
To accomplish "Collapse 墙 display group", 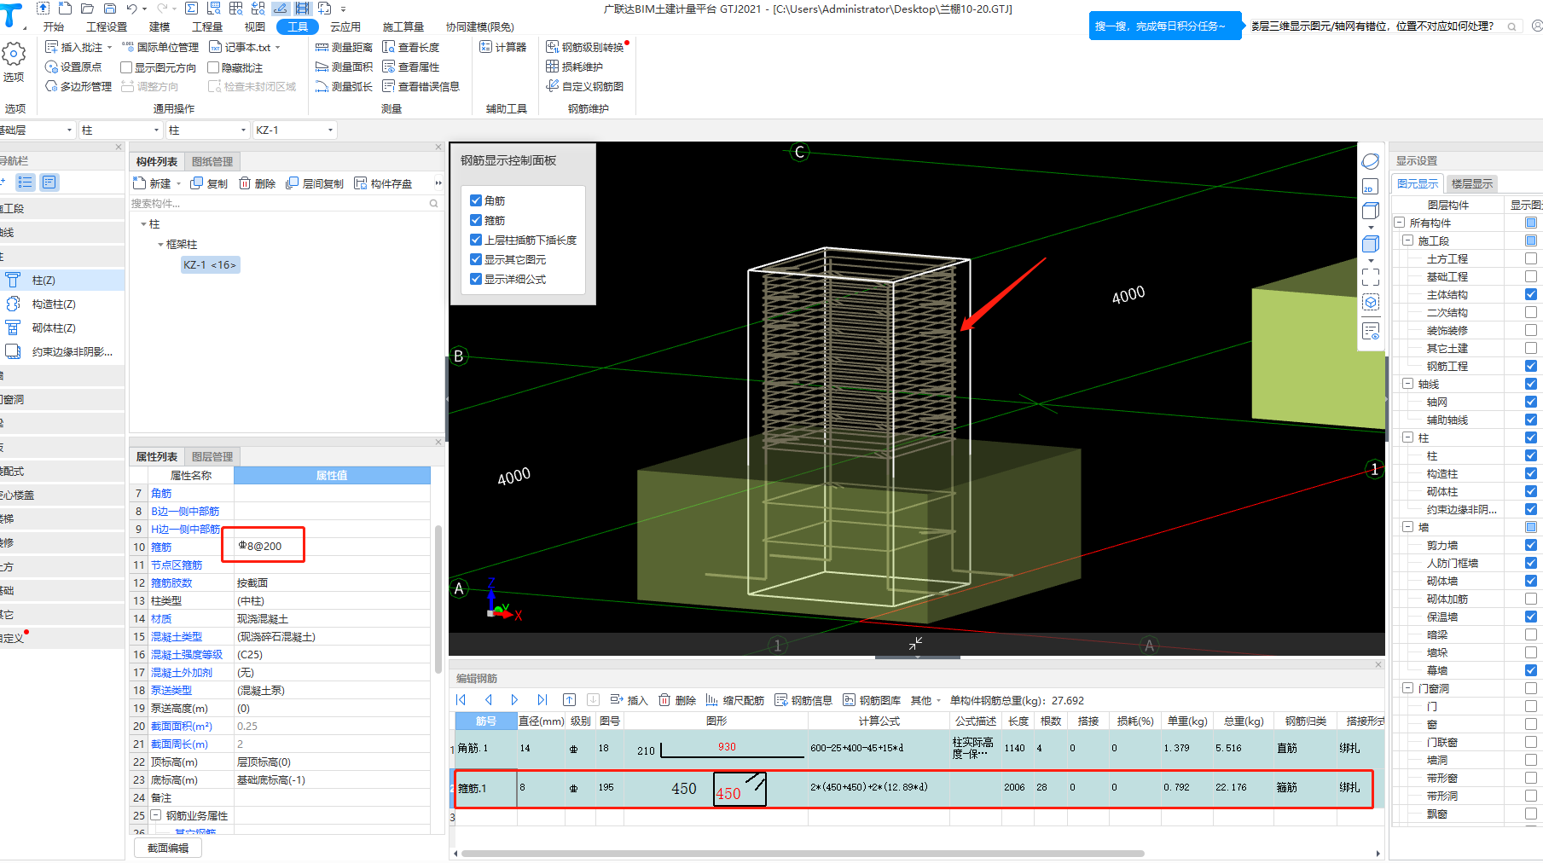I will click(1407, 527).
